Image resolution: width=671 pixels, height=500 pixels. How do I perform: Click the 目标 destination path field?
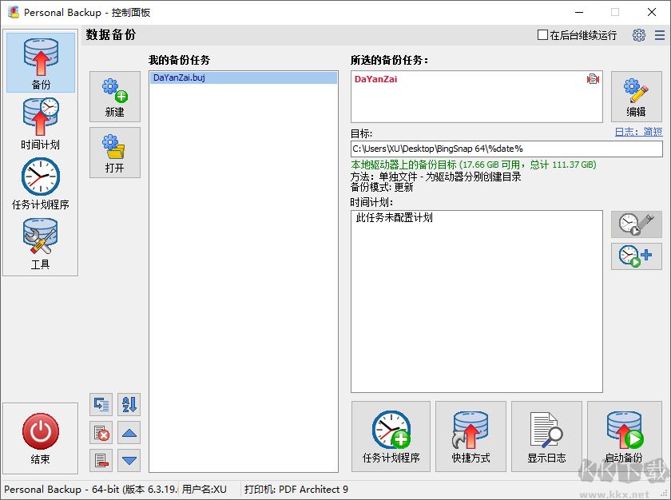point(506,149)
